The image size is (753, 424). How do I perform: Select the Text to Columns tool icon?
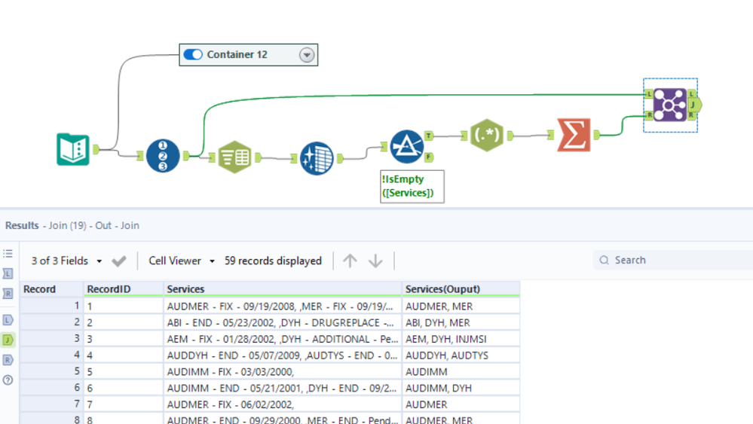[x=234, y=157]
